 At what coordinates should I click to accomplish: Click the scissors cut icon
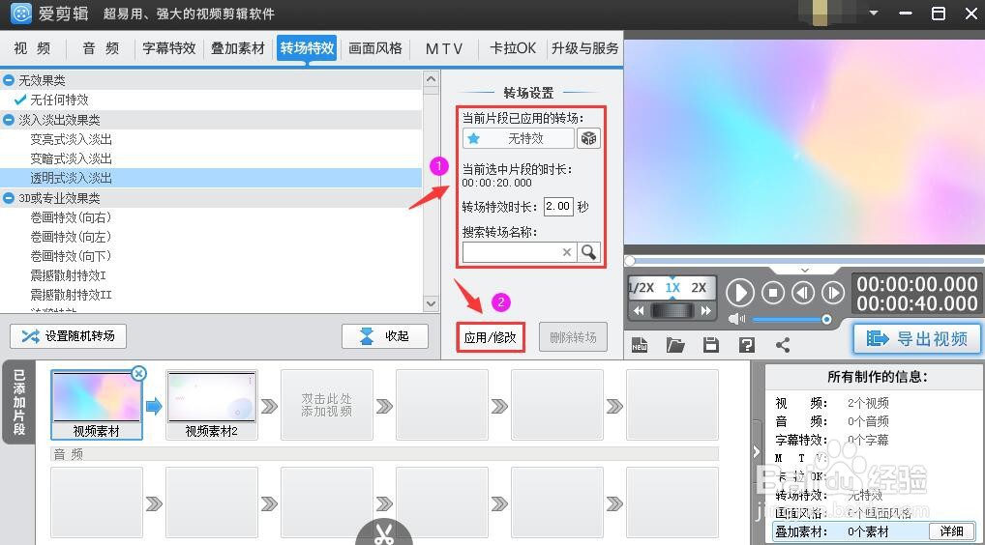384,533
